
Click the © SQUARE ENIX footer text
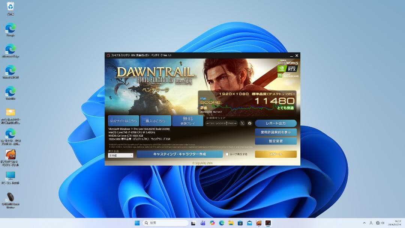(x=202, y=163)
